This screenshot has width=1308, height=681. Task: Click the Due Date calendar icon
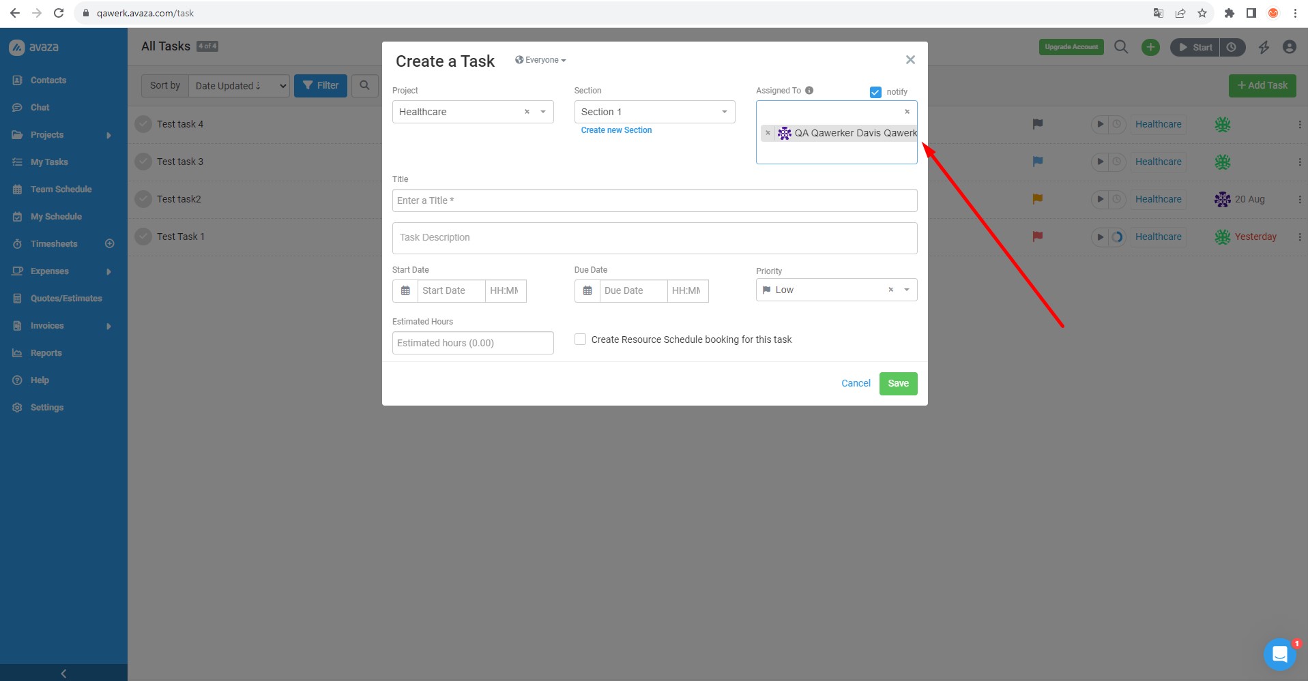(587, 291)
